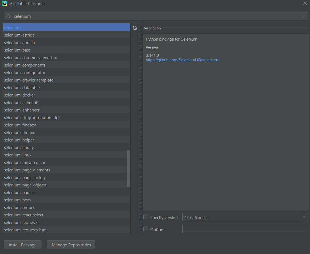Select selenium-crawler-template package
This screenshot has width=310, height=254.
(x=67, y=80)
